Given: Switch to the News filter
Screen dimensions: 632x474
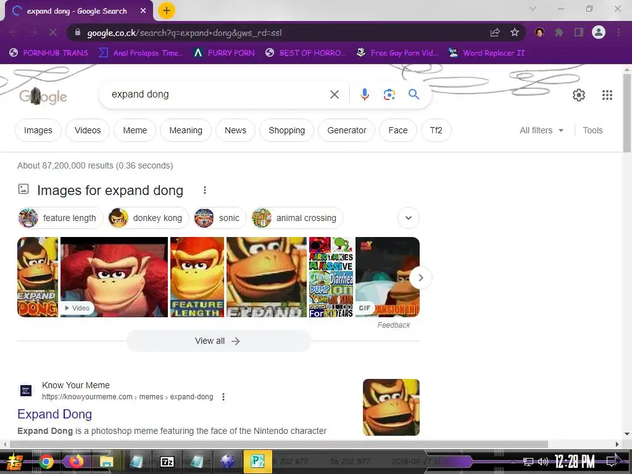Looking at the screenshot, I should tap(235, 130).
